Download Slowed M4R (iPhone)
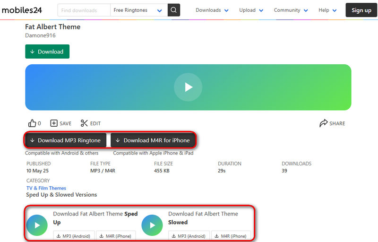Viewport: 378px width, 242px height. (231, 236)
